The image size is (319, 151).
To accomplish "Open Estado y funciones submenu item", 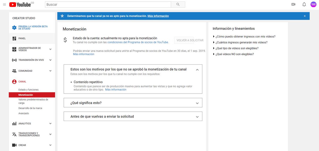I will [28, 90].
